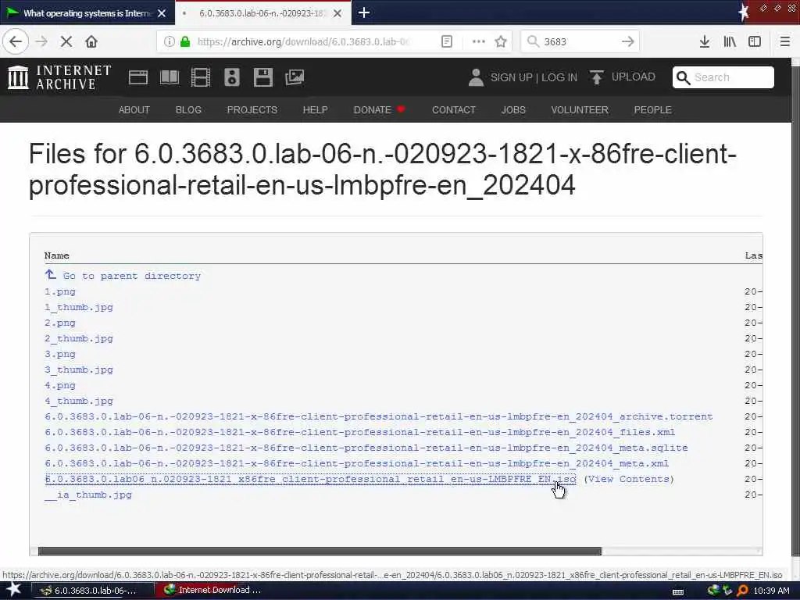800x600 pixels.
Task: Open the VOLUNTEER menu item
Action: [580, 109]
